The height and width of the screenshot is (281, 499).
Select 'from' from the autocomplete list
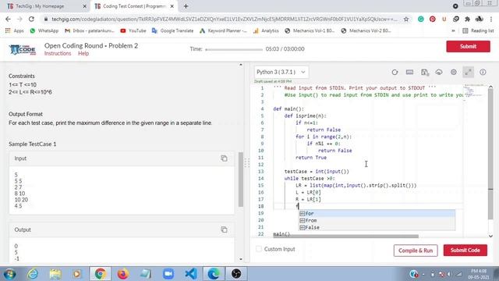click(x=377, y=220)
